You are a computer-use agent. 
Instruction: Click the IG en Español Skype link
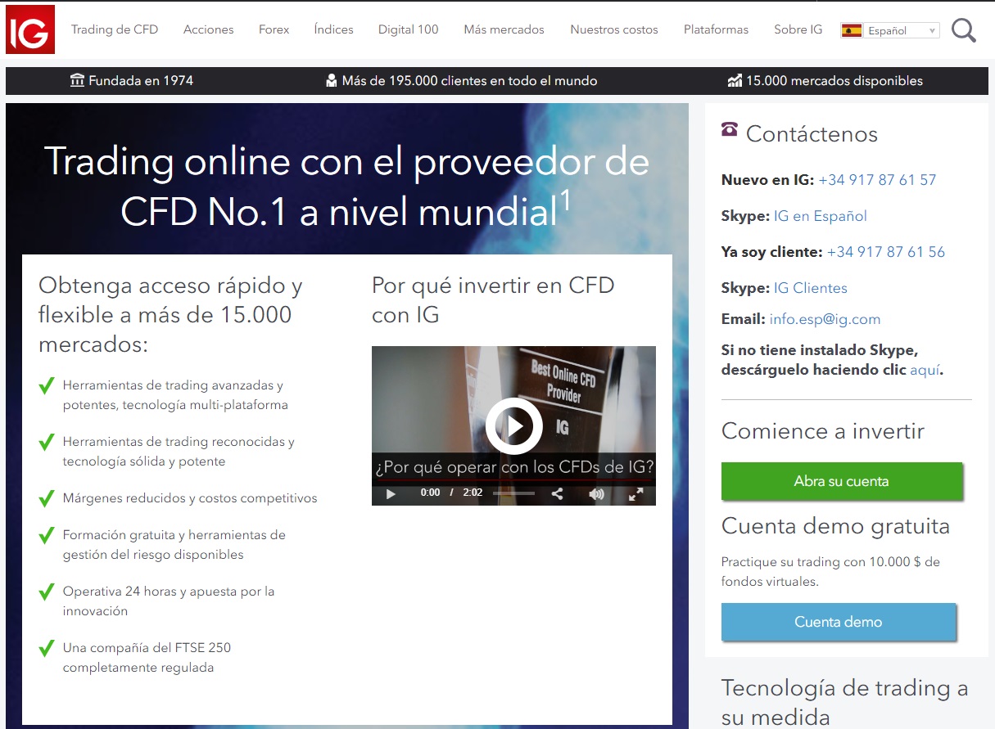pyautogui.click(x=820, y=216)
